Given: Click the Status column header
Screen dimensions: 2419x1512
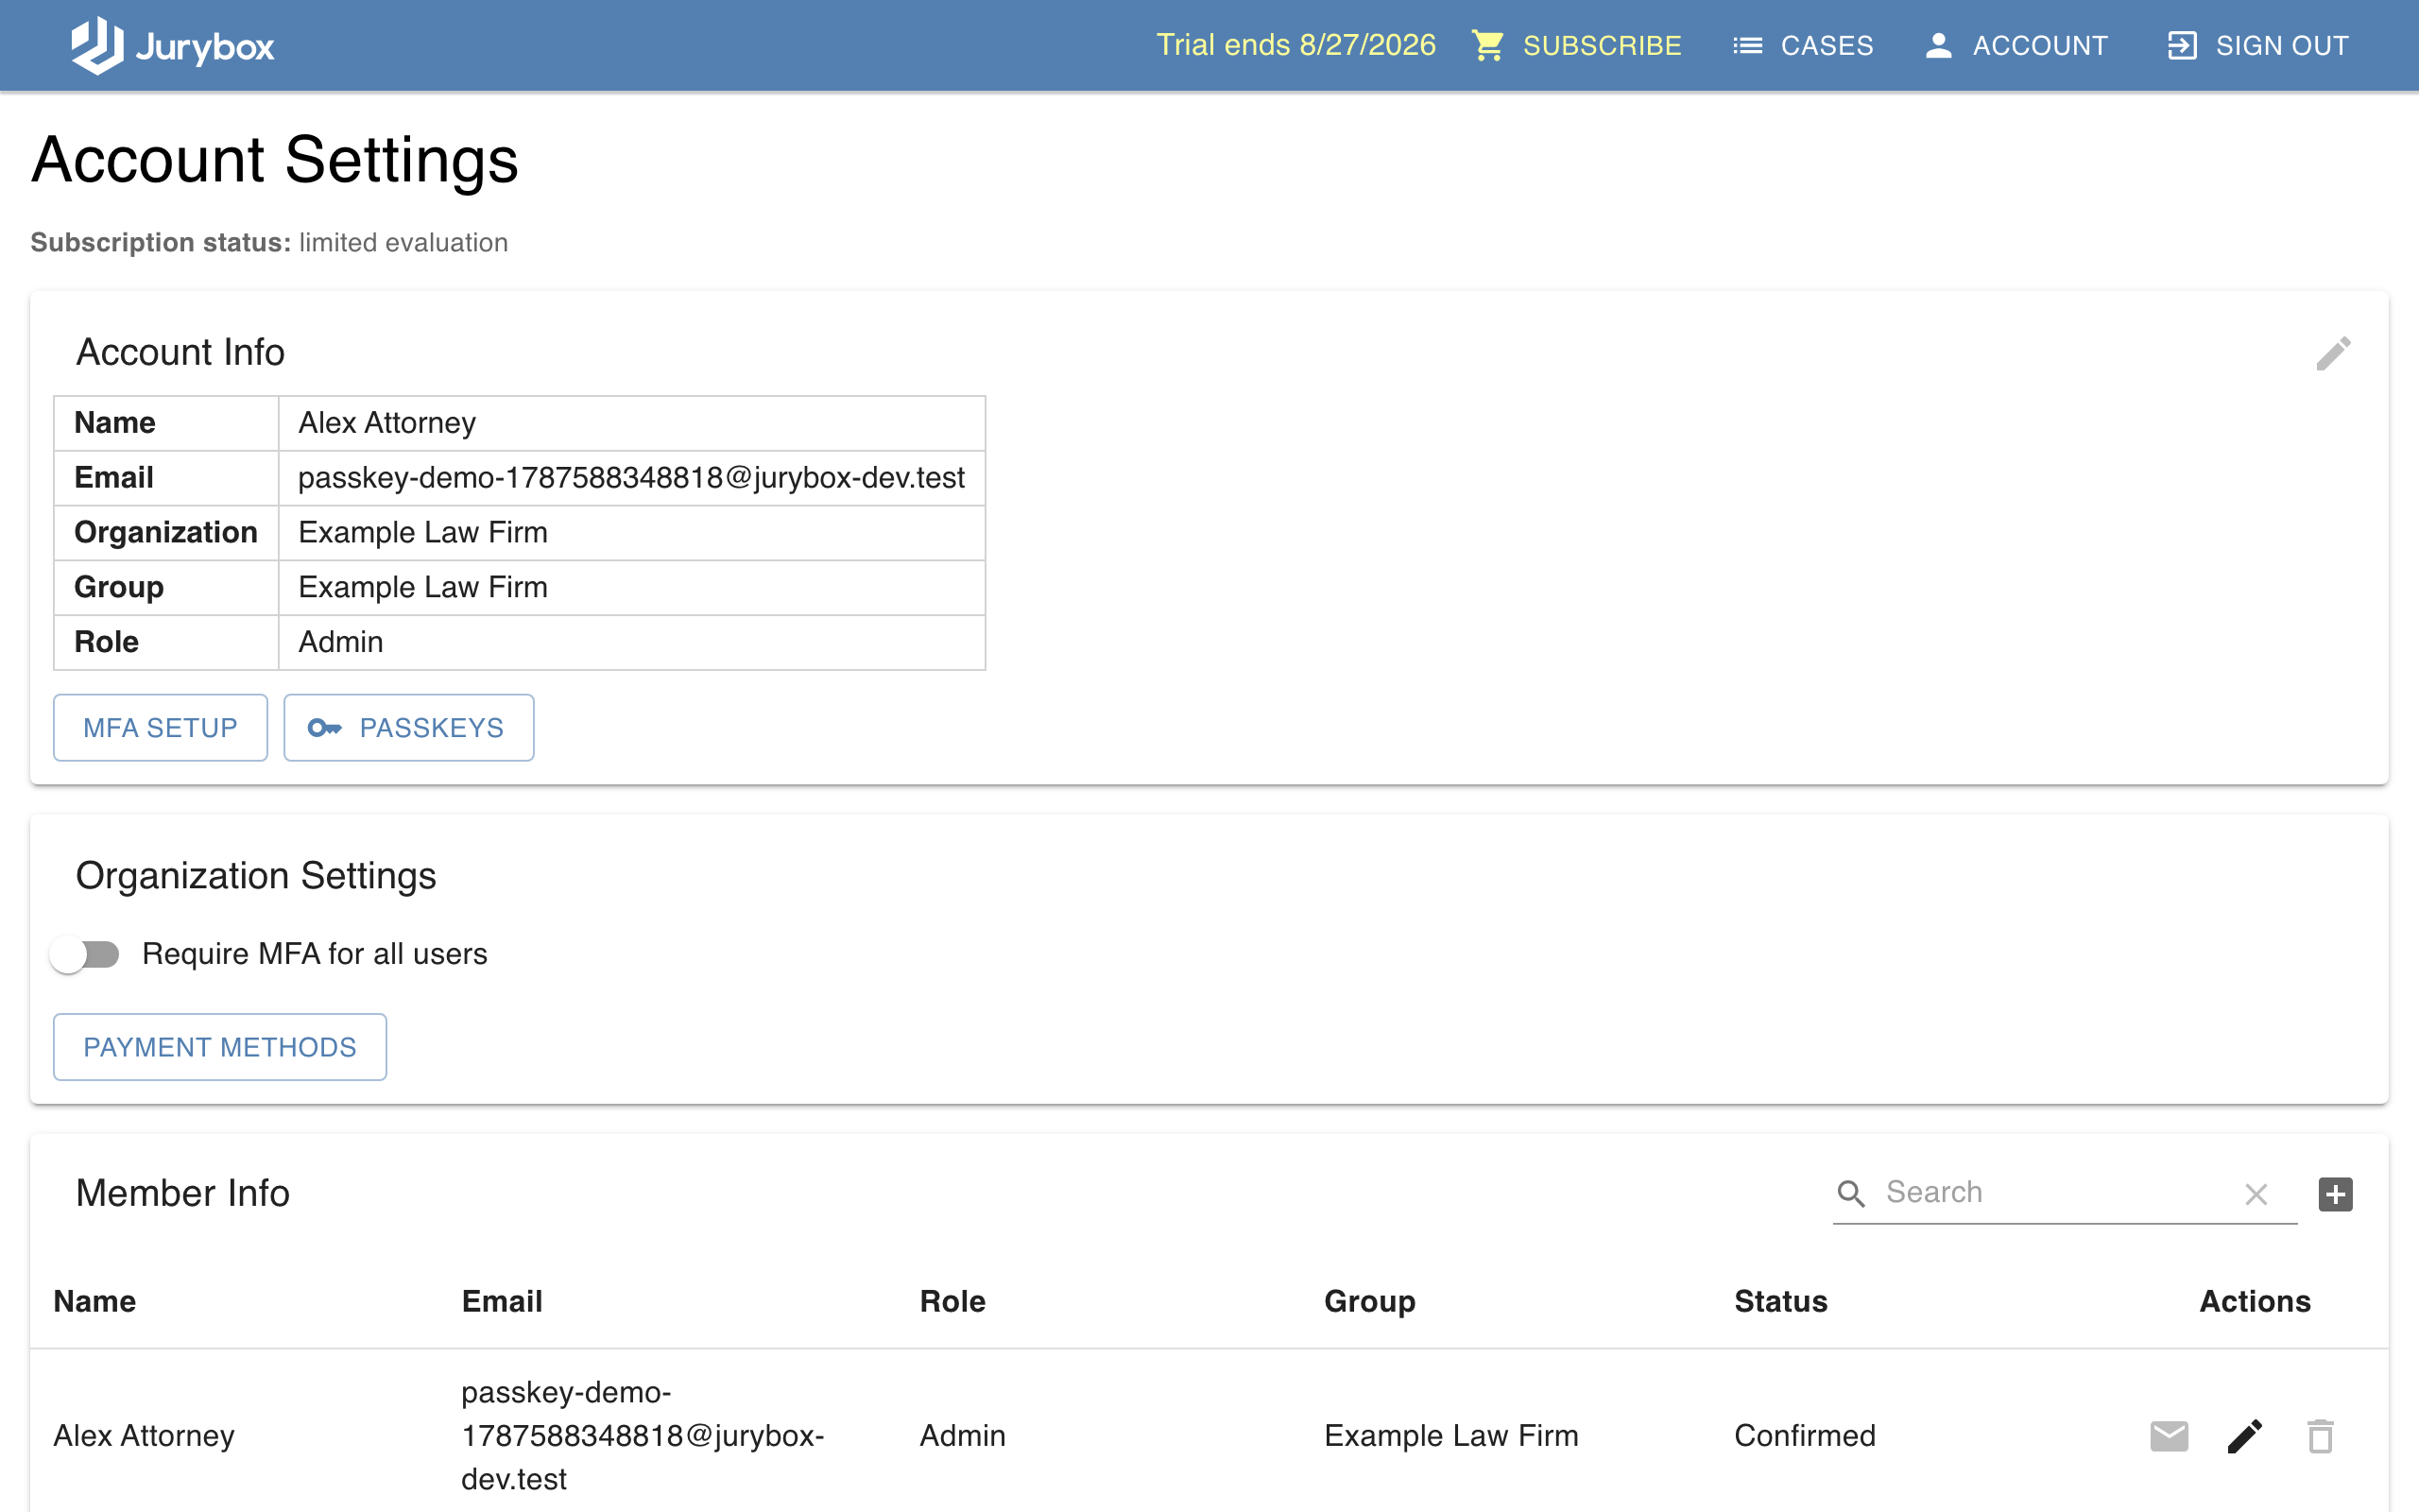Looking at the screenshot, I should (x=1780, y=1301).
